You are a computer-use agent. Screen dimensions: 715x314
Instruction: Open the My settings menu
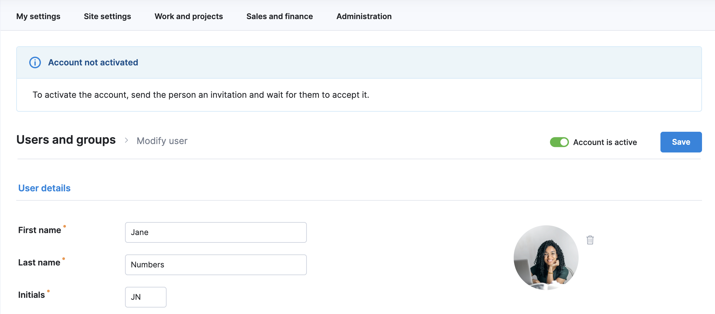pyautogui.click(x=38, y=16)
